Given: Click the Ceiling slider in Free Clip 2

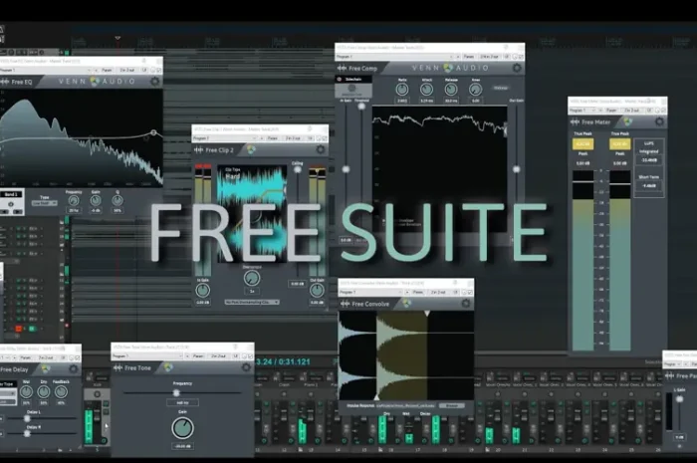Looking at the screenshot, I should coord(297,167).
